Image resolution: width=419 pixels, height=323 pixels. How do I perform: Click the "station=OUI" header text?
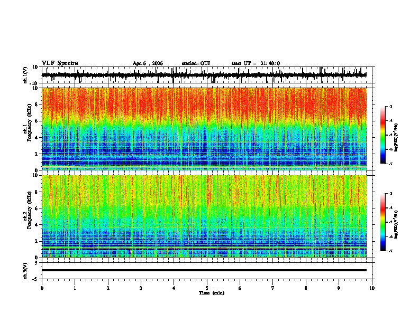click(x=196, y=63)
